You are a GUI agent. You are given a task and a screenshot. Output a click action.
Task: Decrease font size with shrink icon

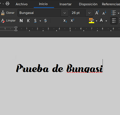pyautogui.click(x=104, y=13)
